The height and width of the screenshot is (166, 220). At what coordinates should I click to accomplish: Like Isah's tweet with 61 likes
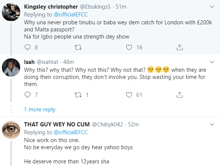click(x=129, y=95)
